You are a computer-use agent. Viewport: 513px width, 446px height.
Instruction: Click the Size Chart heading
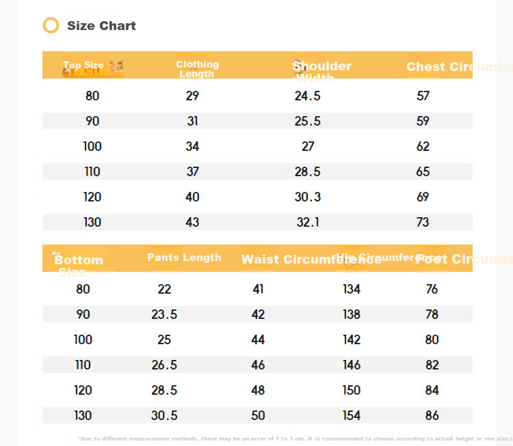tap(101, 26)
